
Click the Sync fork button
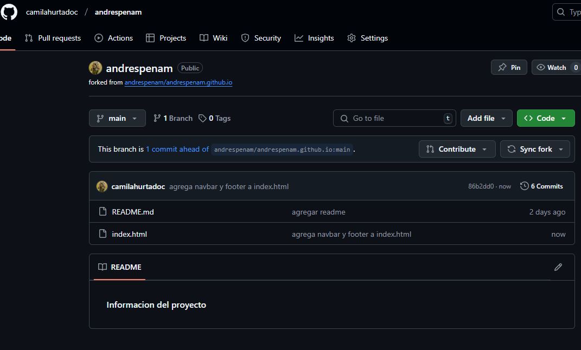point(535,149)
